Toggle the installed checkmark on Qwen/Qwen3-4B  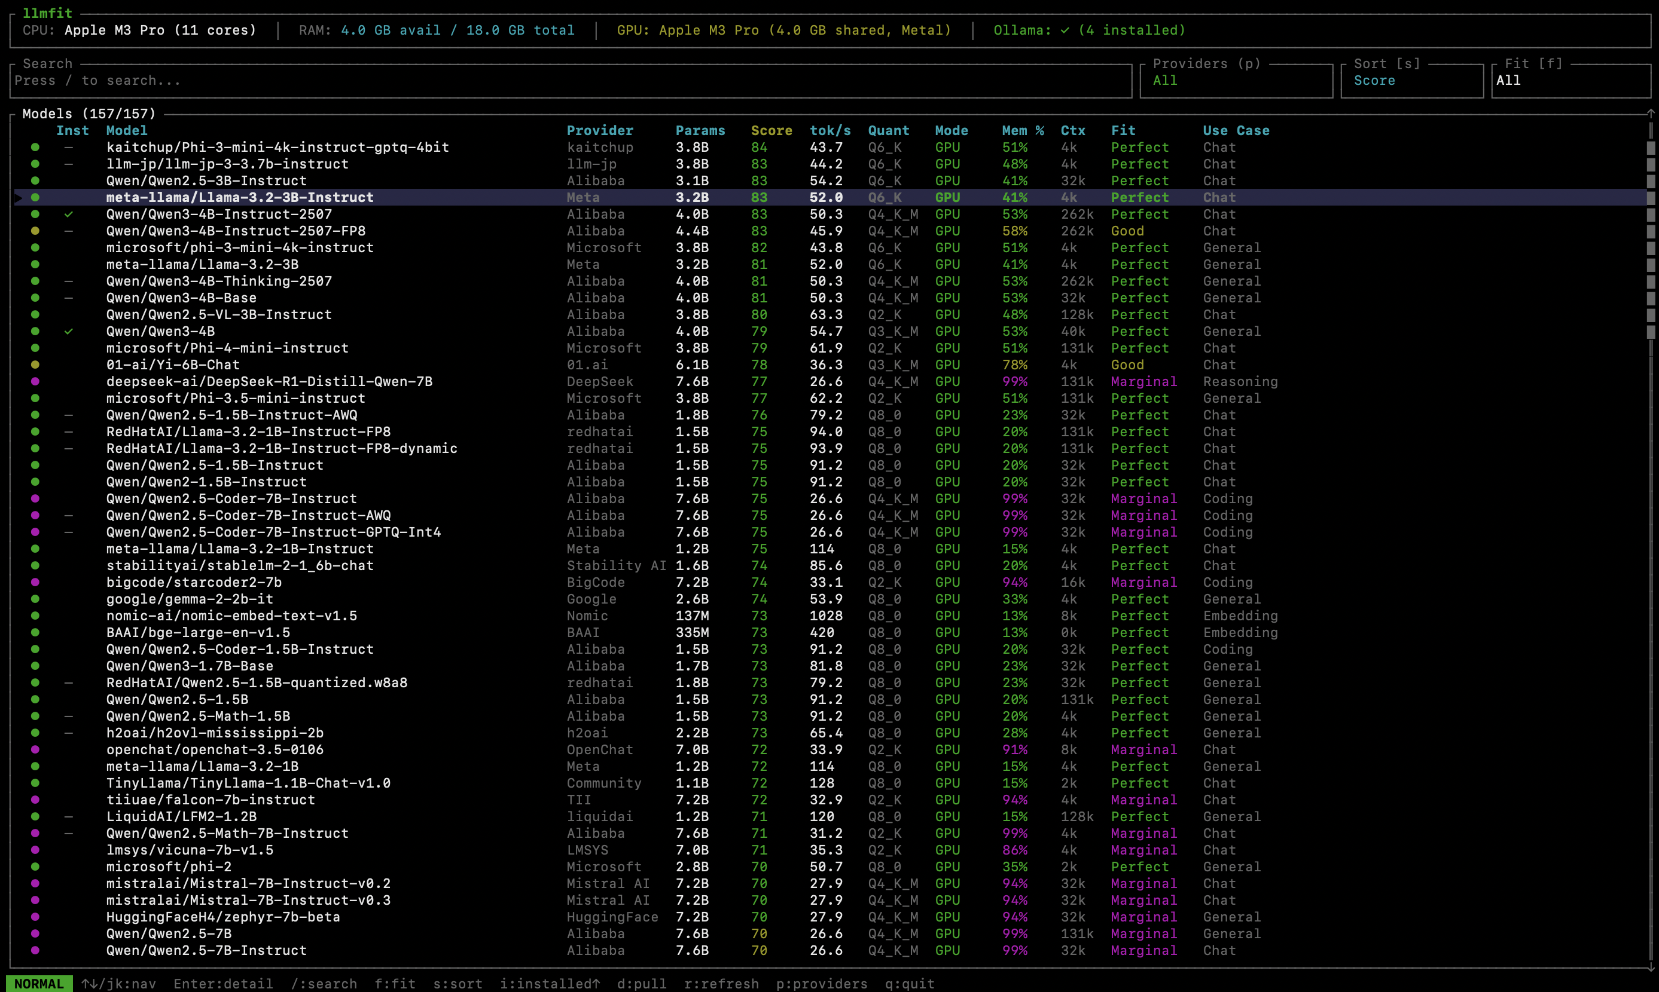click(69, 331)
